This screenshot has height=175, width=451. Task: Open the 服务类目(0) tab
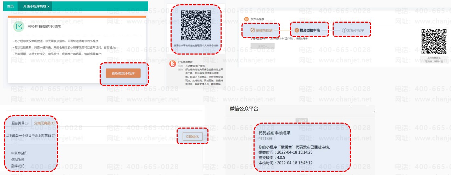(20, 123)
